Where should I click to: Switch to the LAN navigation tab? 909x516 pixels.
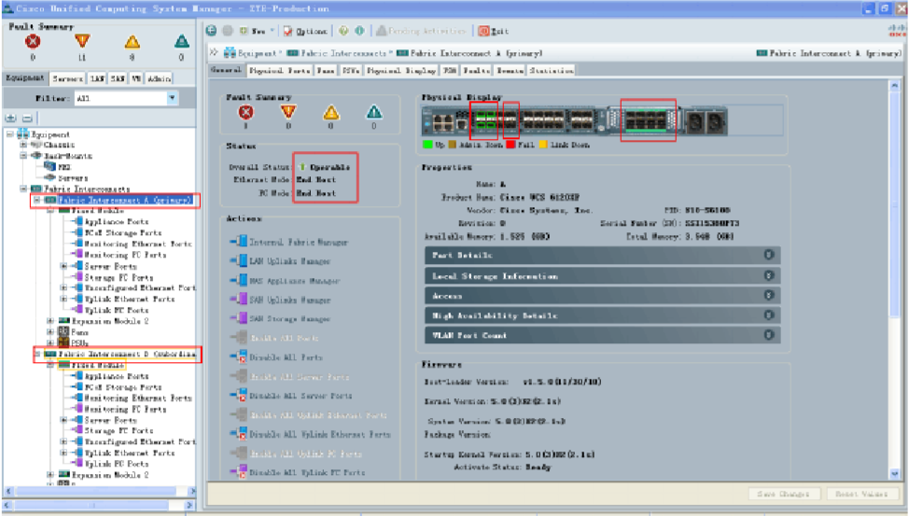point(97,78)
